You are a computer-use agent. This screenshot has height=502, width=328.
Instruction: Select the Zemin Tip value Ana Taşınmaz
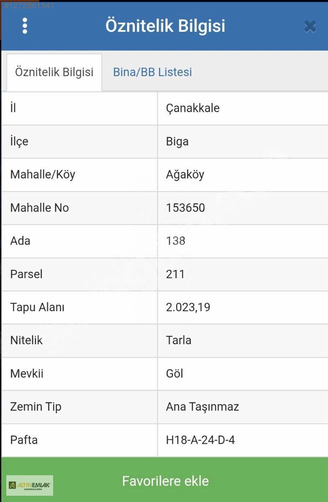pos(202,407)
